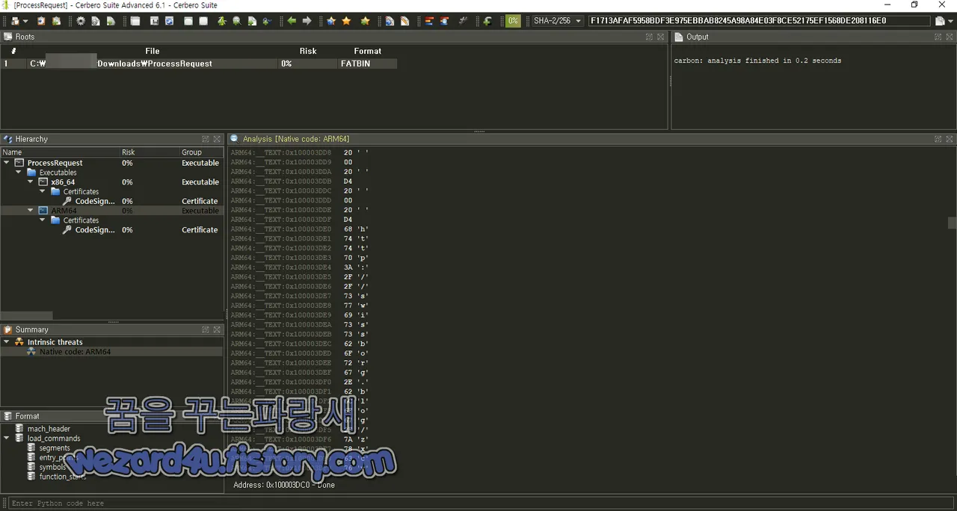Image resolution: width=957 pixels, height=511 pixels.
Task: Click the Analysis panel vertical scrollbar thumb
Action: tap(952, 223)
